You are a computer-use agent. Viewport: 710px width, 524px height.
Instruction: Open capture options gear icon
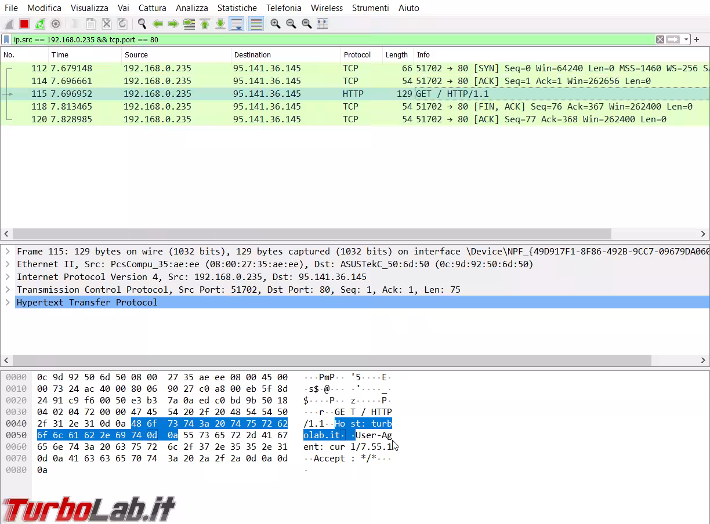click(x=56, y=24)
